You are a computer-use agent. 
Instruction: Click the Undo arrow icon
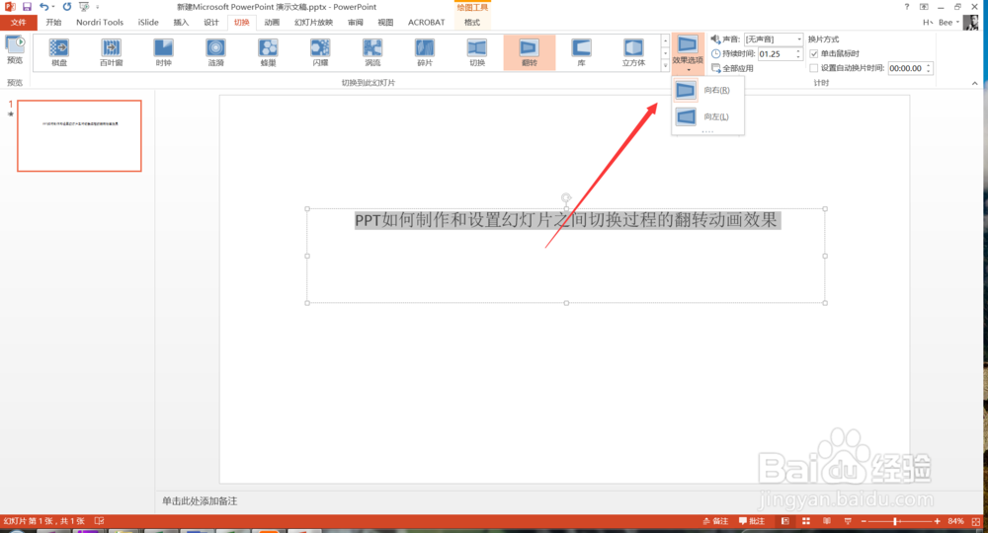click(43, 7)
